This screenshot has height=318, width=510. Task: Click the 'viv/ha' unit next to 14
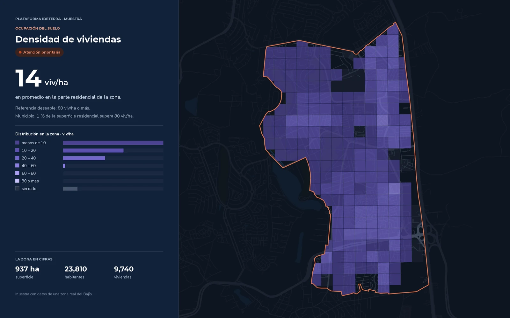pos(56,82)
